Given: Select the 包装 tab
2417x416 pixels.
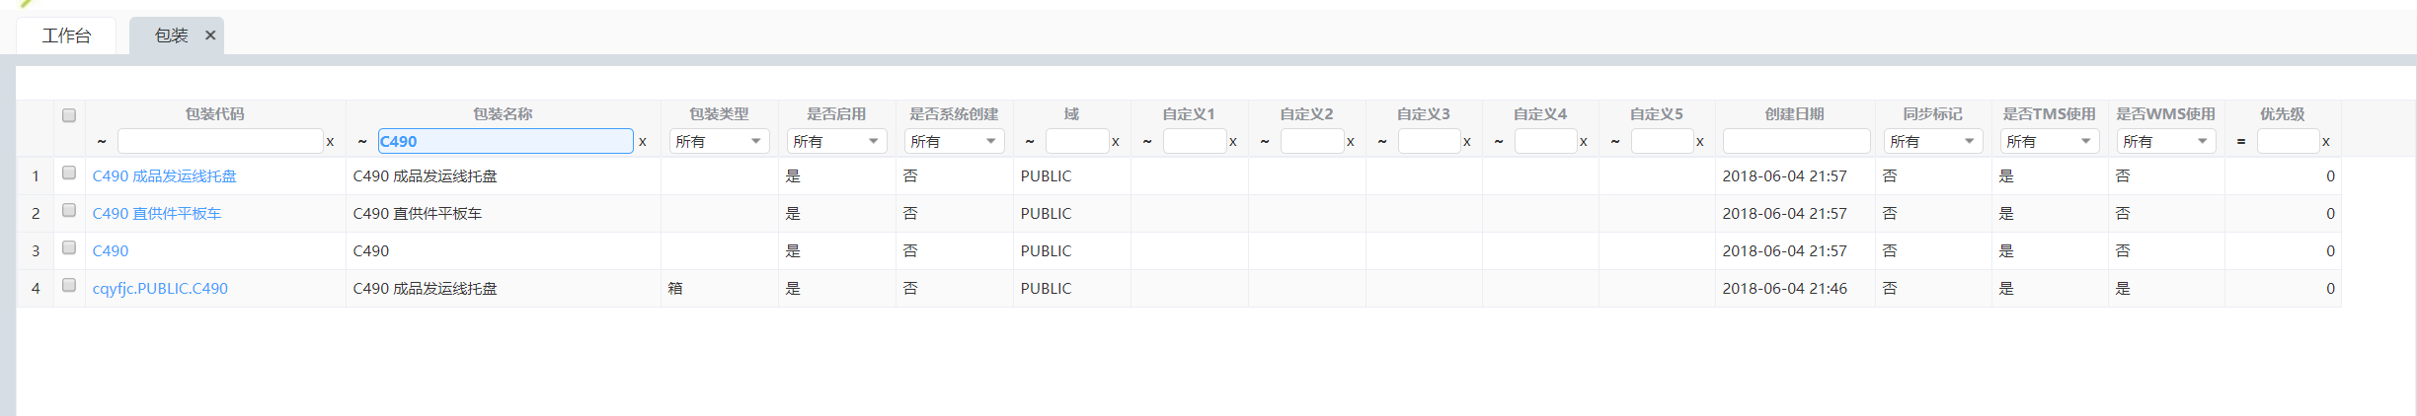Looking at the screenshot, I should [x=171, y=36].
